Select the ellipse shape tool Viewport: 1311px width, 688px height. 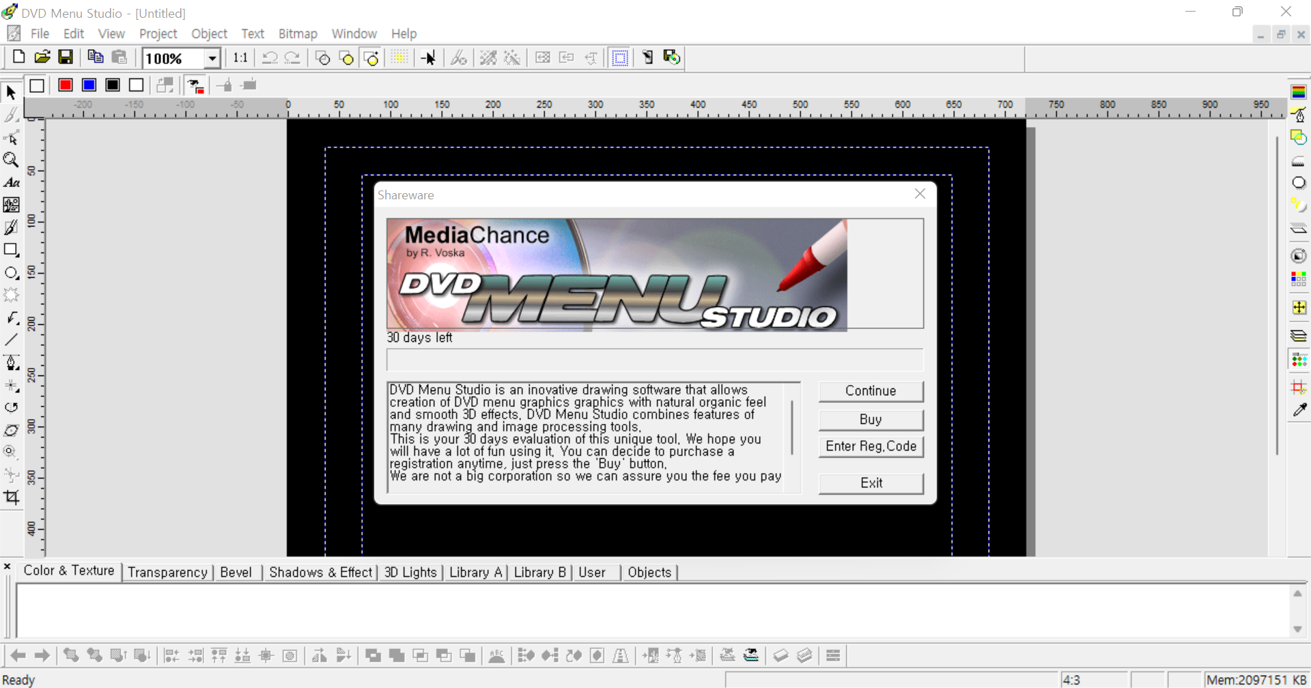pyautogui.click(x=11, y=273)
